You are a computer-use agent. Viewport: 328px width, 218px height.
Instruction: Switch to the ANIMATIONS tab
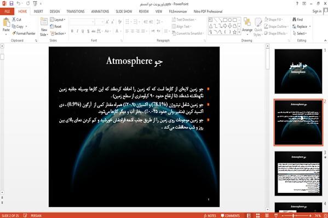100,11
